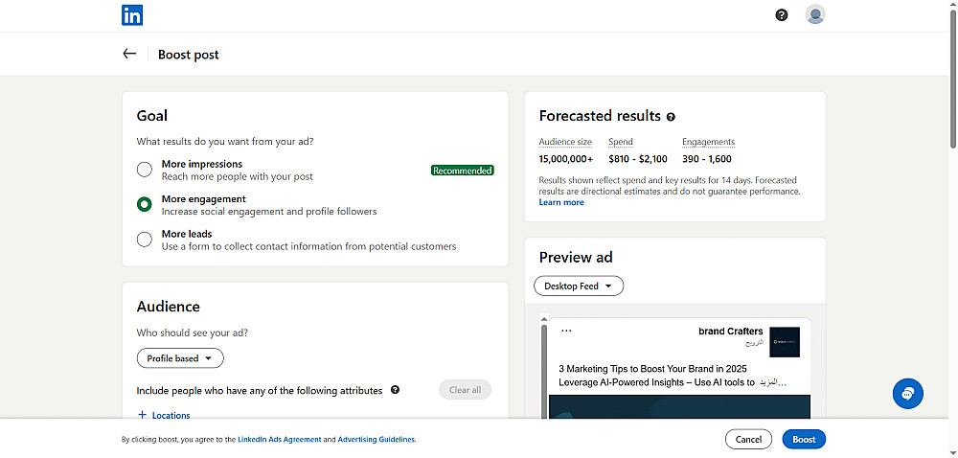Select the More impressions goal
Image resolution: width=958 pixels, height=458 pixels.
tap(145, 170)
